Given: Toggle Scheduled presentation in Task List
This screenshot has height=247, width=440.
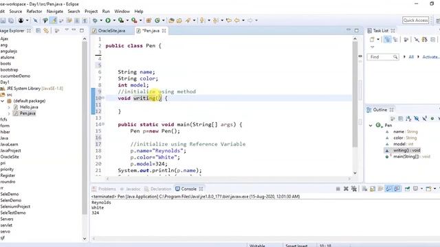Looking at the screenshot, I should click(x=395, y=40).
